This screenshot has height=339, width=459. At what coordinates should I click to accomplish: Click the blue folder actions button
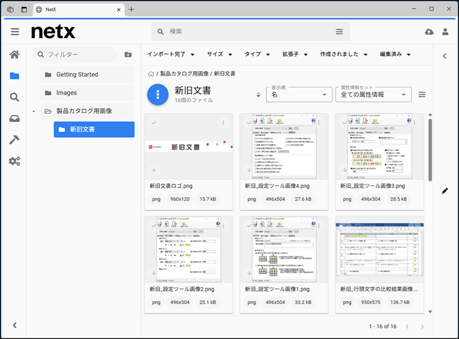coord(158,95)
